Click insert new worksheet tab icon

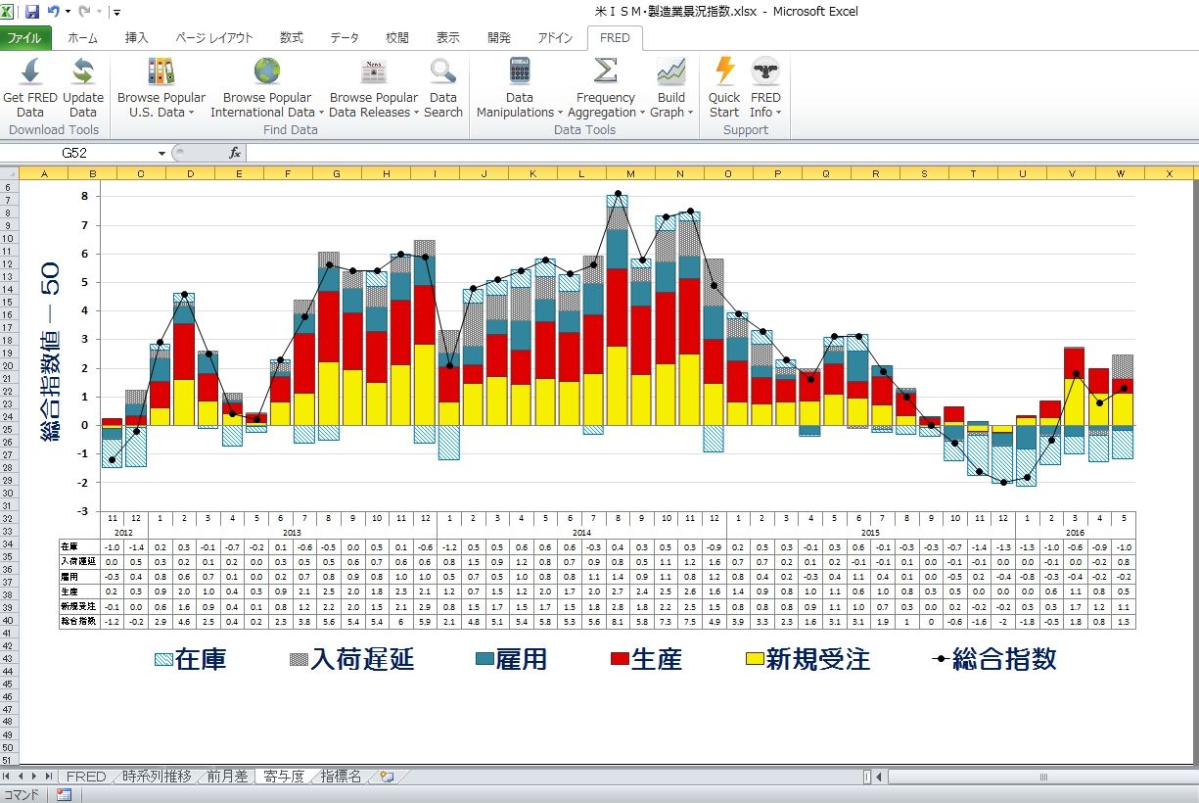(x=387, y=777)
